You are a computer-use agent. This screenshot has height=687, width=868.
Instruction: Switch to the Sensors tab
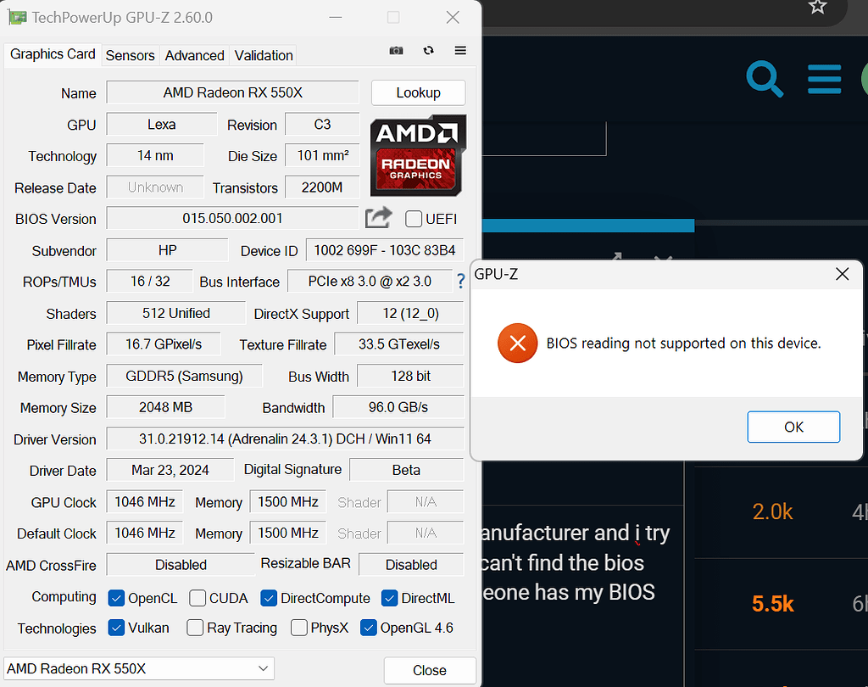pyautogui.click(x=130, y=55)
